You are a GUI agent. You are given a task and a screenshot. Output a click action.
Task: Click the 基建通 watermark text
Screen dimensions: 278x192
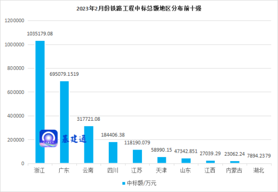coord(74,139)
